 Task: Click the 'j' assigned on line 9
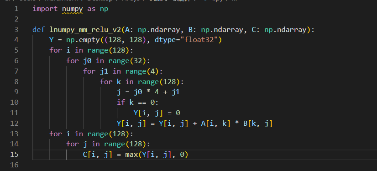[x=119, y=92]
